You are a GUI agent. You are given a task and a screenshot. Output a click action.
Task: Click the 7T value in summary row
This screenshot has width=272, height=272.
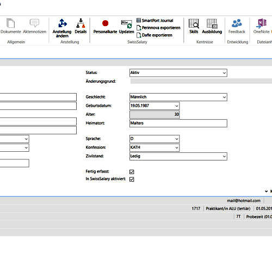pyautogui.click(x=238, y=217)
